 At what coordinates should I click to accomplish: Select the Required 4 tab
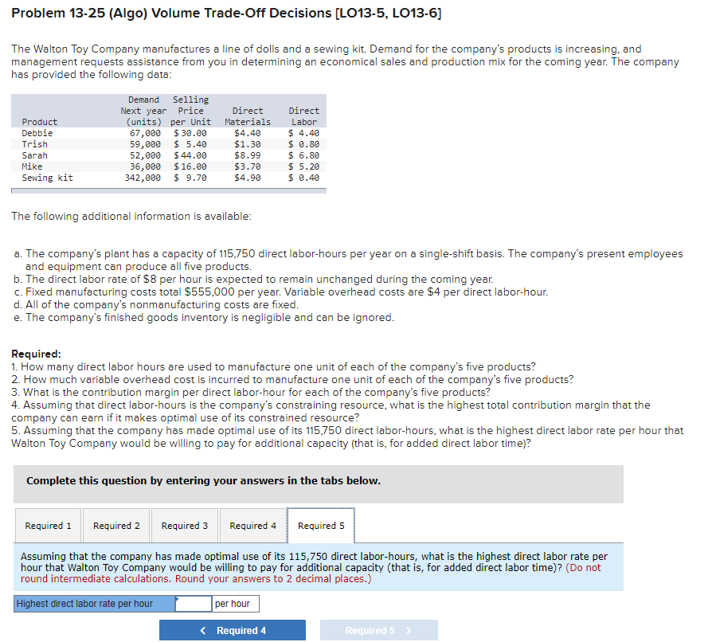pos(252,525)
